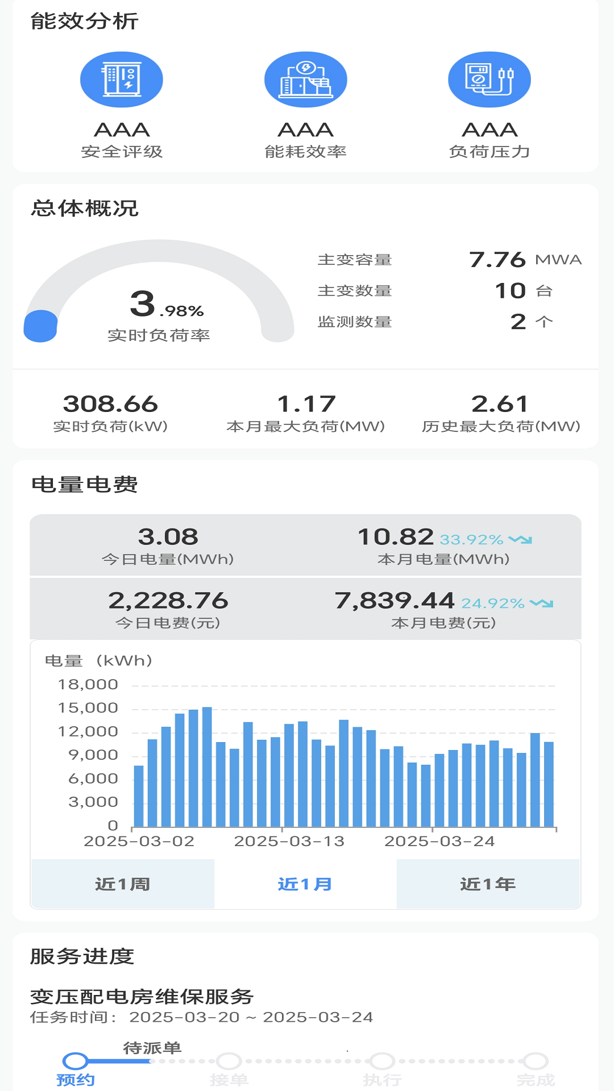The image size is (614, 1091).
Task: Select the 接单 progress step circle
Action: click(229, 1061)
